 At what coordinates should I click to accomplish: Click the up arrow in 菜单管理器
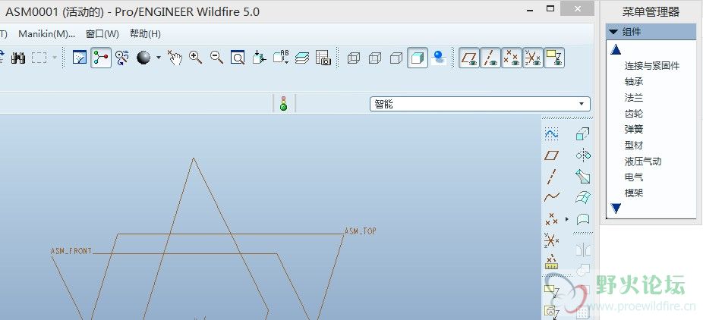(616, 49)
